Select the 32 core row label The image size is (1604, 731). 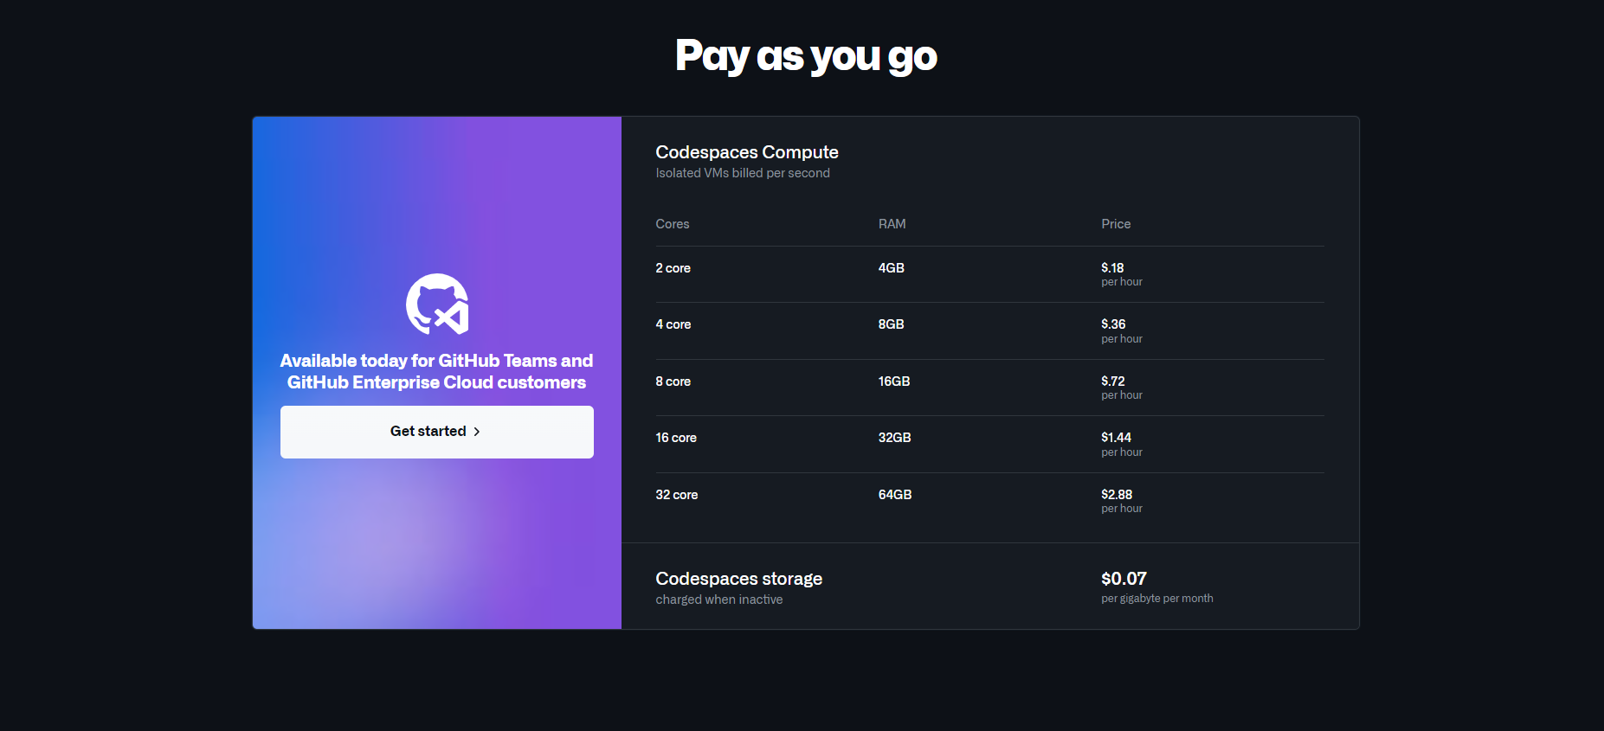676,495
